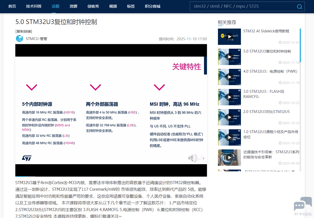Open 5.0 STM32U3复位和时钟控制 sidebar link

(x=267, y=51)
